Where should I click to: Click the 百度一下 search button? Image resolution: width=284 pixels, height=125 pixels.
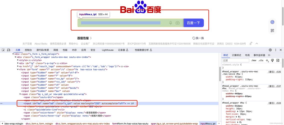(194, 23)
